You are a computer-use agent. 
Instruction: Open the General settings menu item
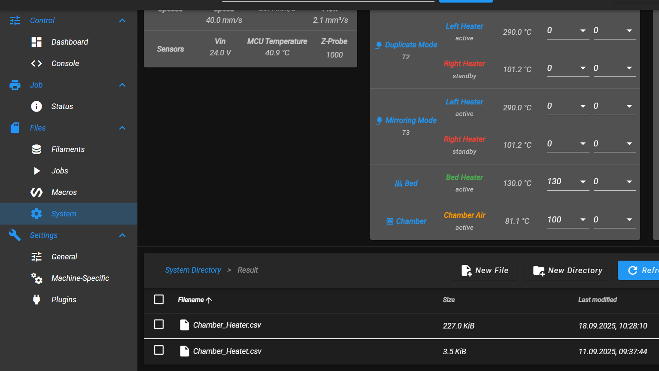tap(69, 256)
